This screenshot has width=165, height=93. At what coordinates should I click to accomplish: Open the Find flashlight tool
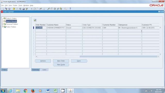point(6,9)
